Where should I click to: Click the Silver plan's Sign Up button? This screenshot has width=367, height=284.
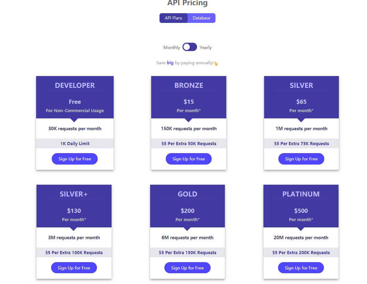(301, 159)
